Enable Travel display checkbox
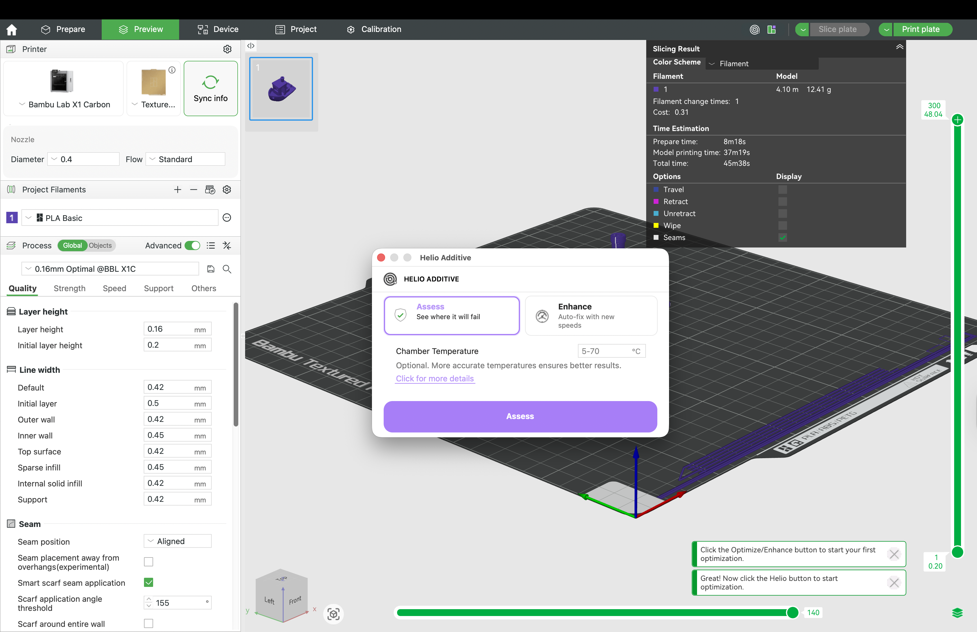 coord(782,190)
